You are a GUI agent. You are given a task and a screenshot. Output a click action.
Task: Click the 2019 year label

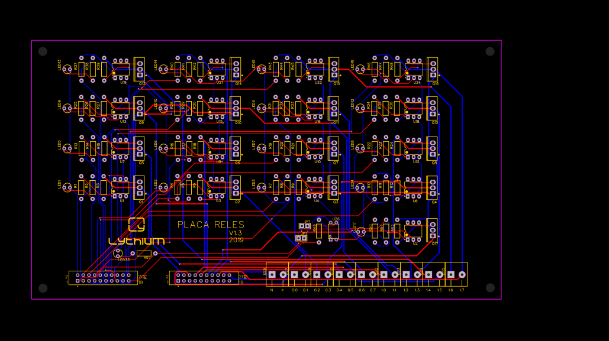(236, 241)
